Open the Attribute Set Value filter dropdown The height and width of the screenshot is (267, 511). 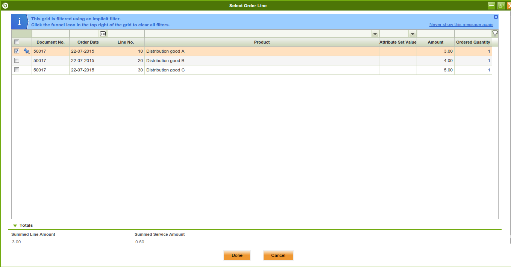point(412,34)
